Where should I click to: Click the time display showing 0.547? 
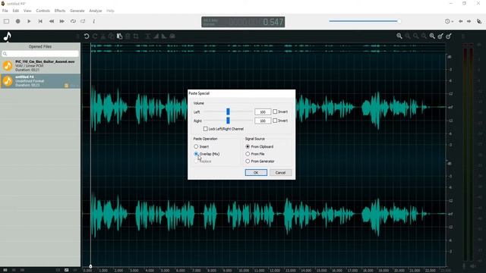point(243,22)
